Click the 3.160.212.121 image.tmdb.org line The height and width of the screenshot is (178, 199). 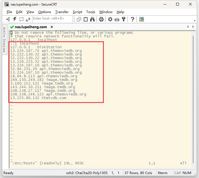pyautogui.click(x=42, y=83)
